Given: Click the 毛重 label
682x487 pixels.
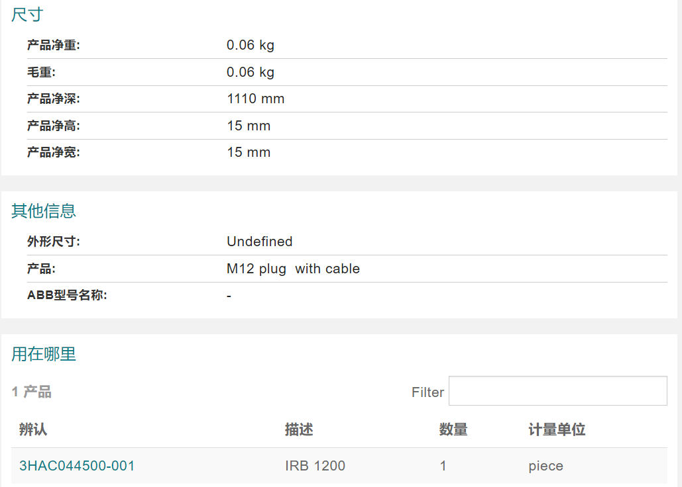Looking at the screenshot, I should [x=41, y=72].
